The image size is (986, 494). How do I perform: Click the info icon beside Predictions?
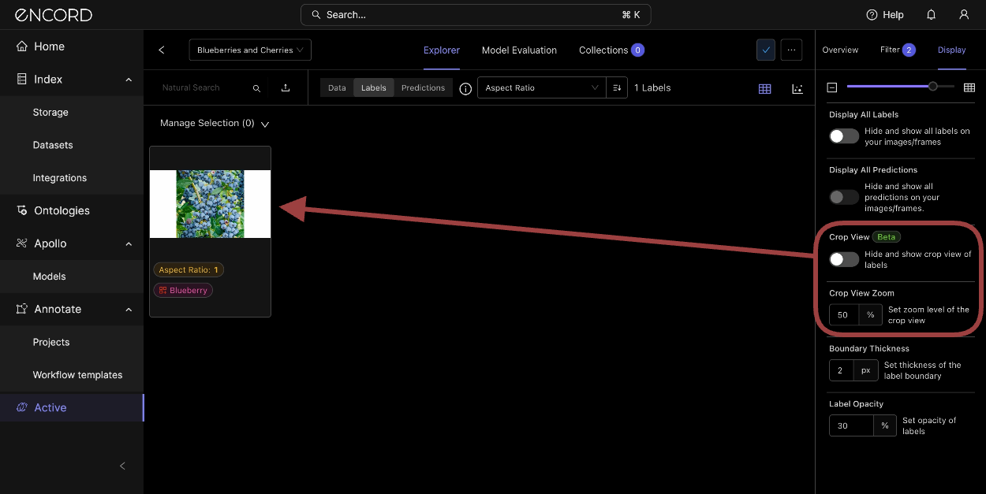465,88
